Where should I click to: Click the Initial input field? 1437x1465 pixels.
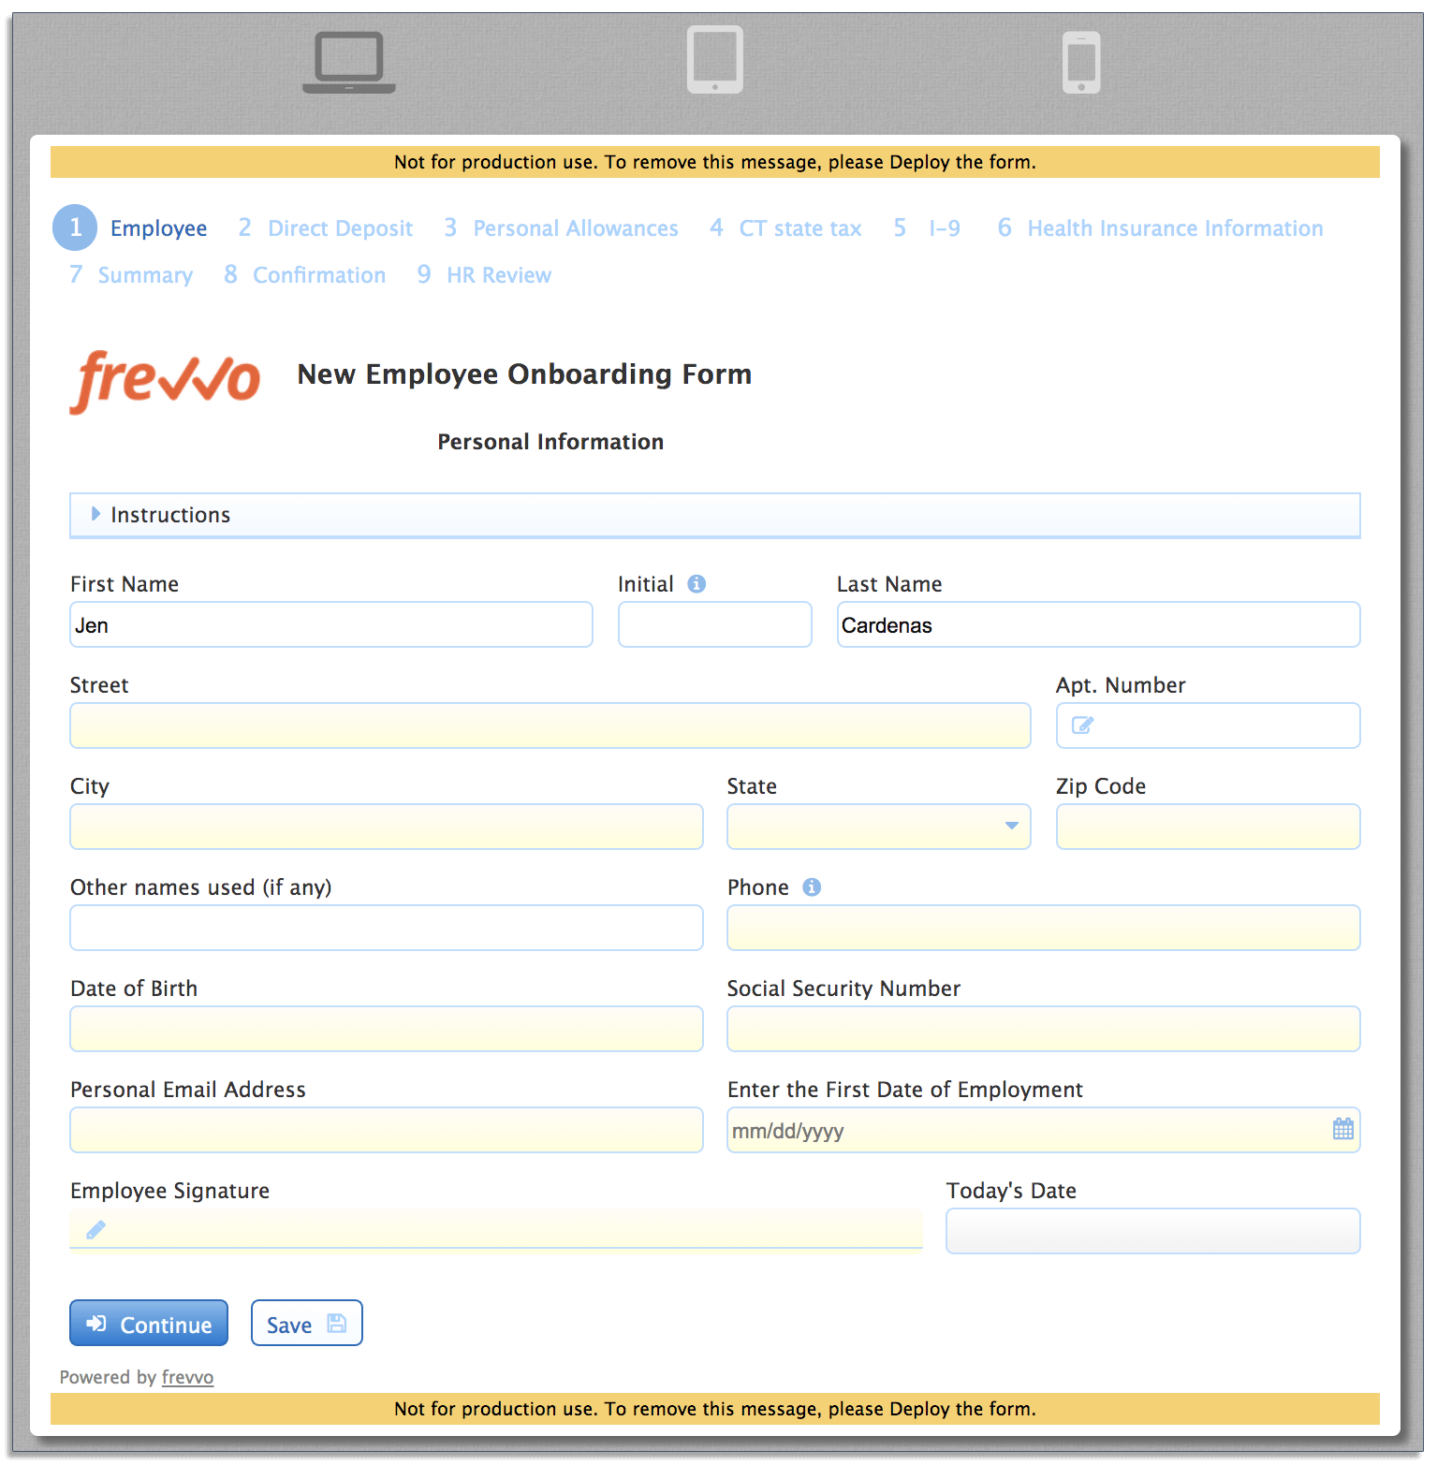point(715,624)
